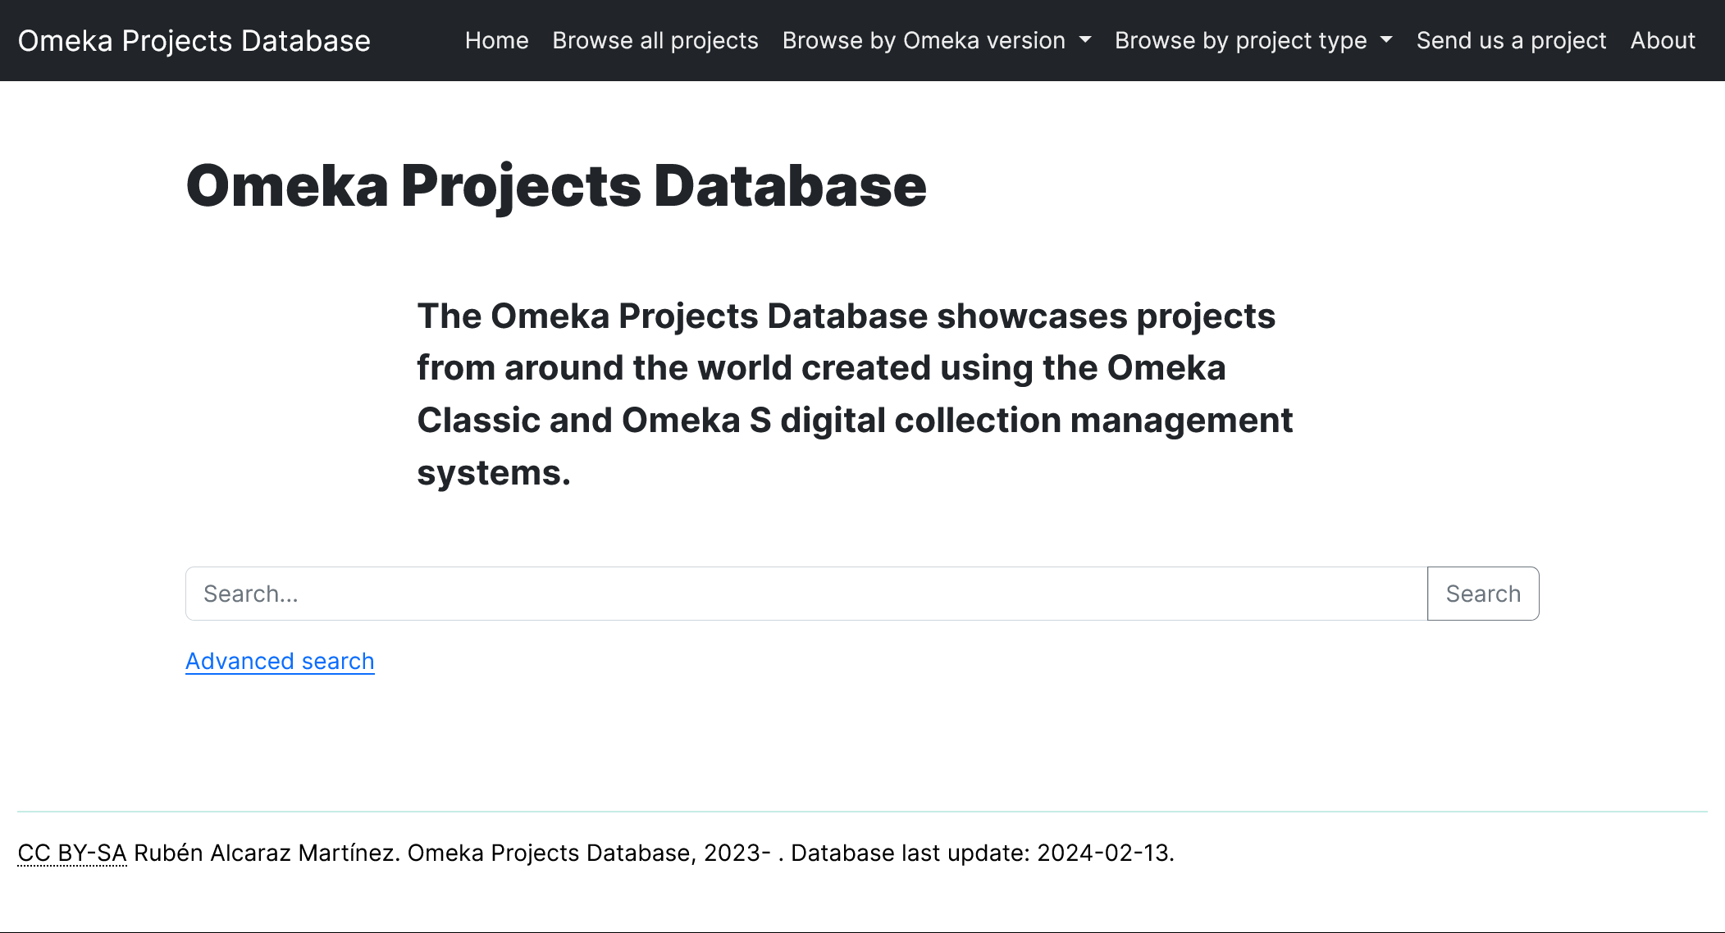The image size is (1725, 933).
Task: Select Home in the navigation bar
Action: [497, 40]
